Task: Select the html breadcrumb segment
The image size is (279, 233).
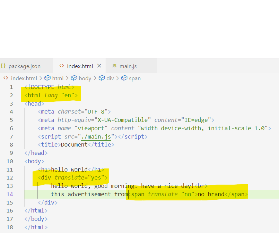Action: (x=58, y=78)
